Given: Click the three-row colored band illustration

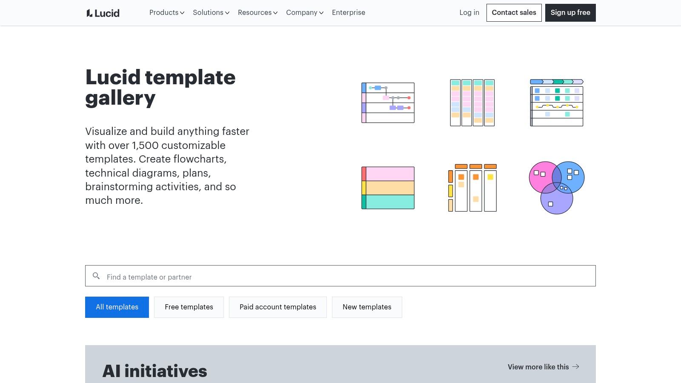Looking at the screenshot, I should [388, 188].
